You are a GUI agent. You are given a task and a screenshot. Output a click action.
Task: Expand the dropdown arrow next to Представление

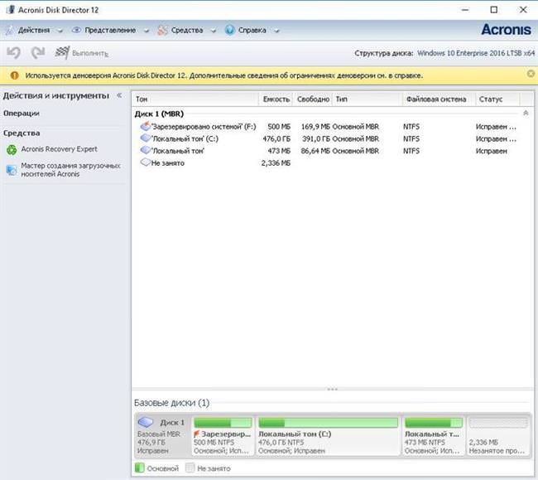pyautogui.click(x=147, y=31)
